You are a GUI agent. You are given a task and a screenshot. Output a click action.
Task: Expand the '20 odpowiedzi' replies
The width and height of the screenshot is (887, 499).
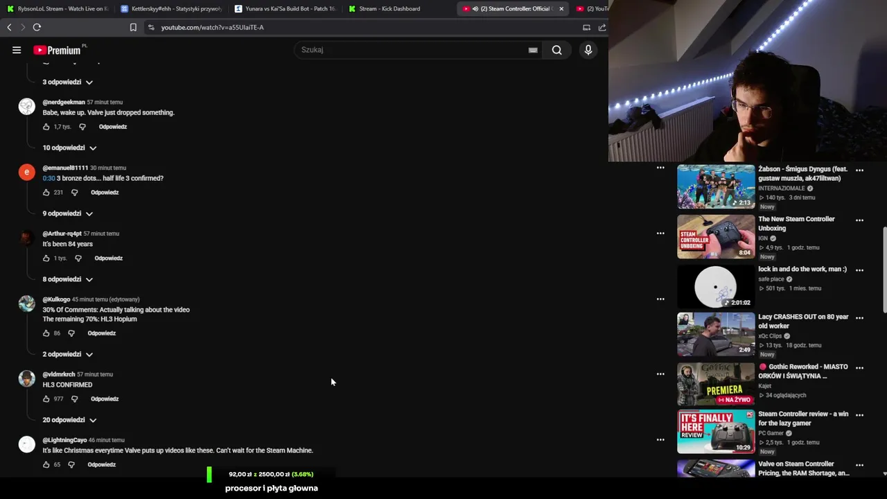point(69,420)
